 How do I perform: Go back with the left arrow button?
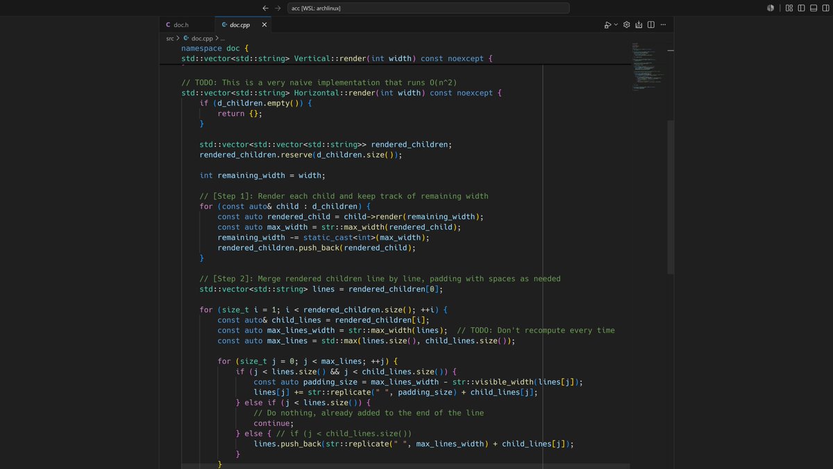pyautogui.click(x=265, y=8)
